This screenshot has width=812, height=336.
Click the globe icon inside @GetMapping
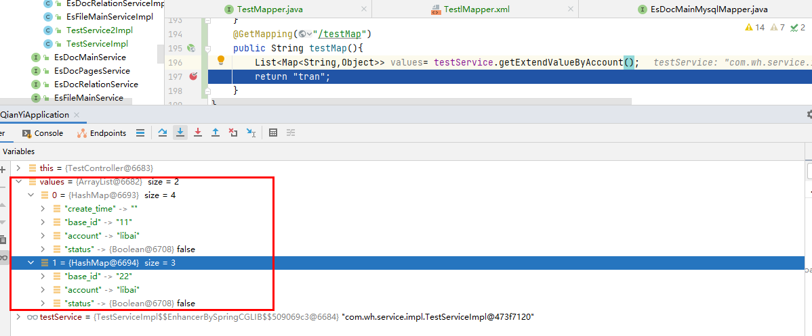click(302, 34)
